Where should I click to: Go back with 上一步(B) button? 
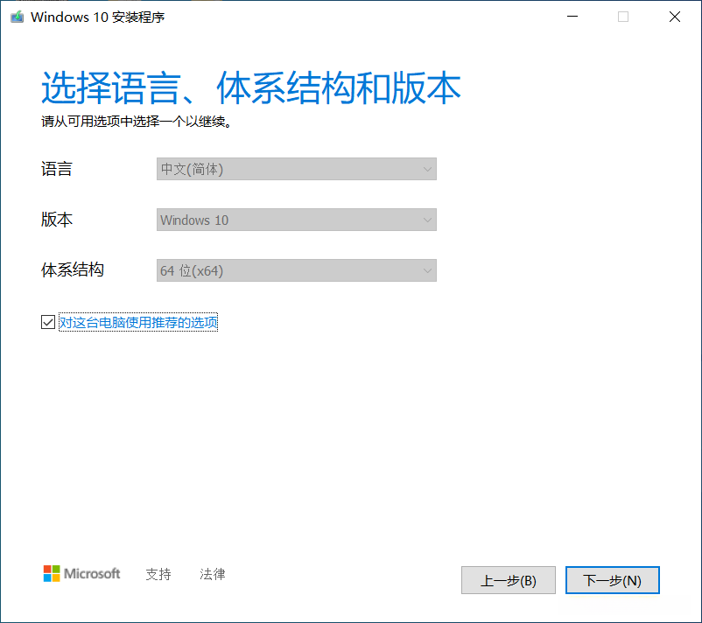tap(509, 580)
